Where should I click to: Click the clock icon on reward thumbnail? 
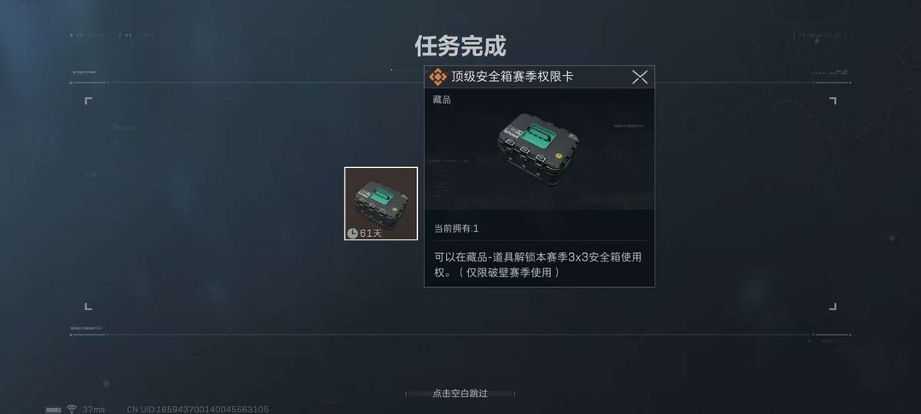[x=352, y=233]
